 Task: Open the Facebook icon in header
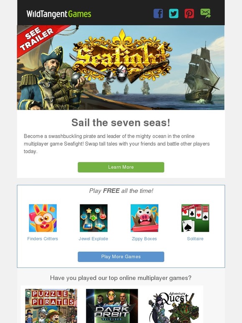click(158, 14)
